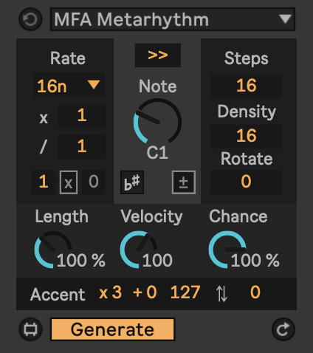
Task: Click the Length knob
Action: 52,250
